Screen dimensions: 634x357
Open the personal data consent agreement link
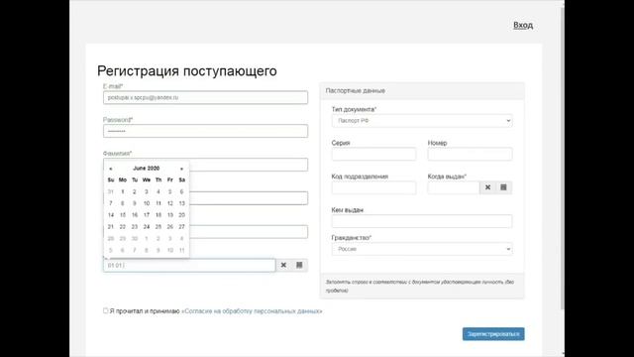click(252, 311)
